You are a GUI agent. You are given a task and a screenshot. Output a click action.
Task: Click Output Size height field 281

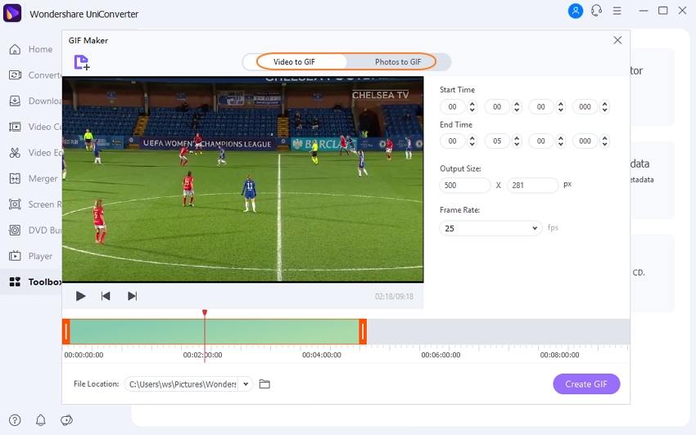pos(532,186)
